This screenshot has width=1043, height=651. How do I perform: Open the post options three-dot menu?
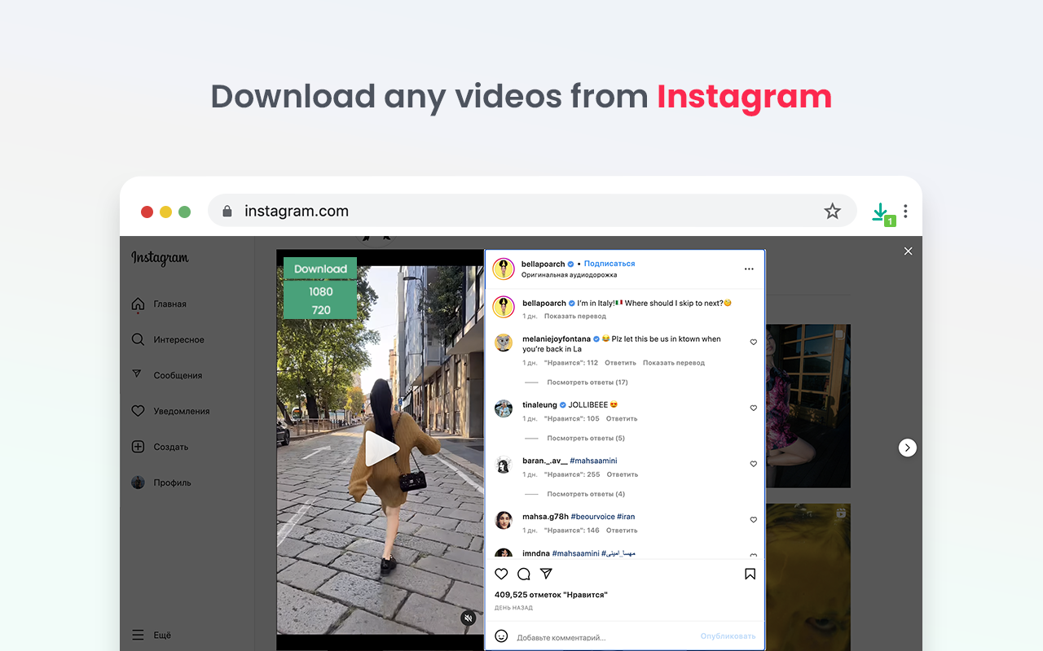pyautogui.click(x=749, y=269)
